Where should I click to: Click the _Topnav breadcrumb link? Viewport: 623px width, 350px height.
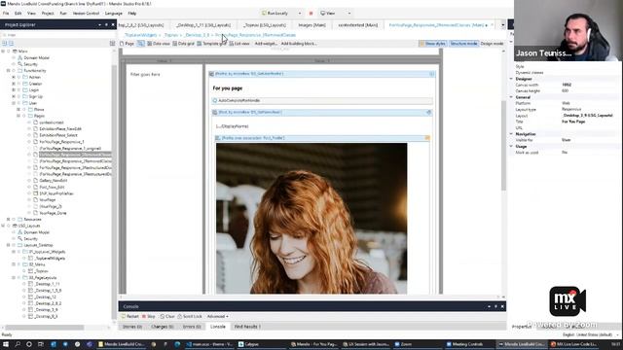tap(171, 35)
